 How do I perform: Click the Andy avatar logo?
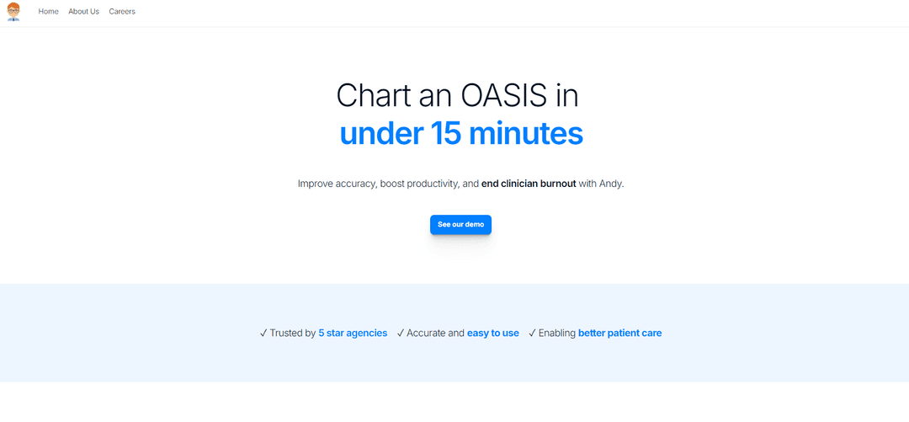click(x=13, y=12)
